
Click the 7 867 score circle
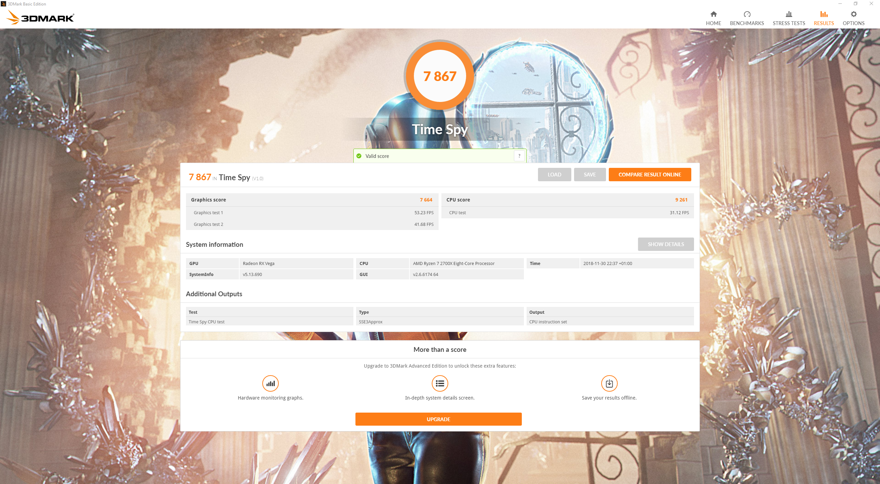440,76
